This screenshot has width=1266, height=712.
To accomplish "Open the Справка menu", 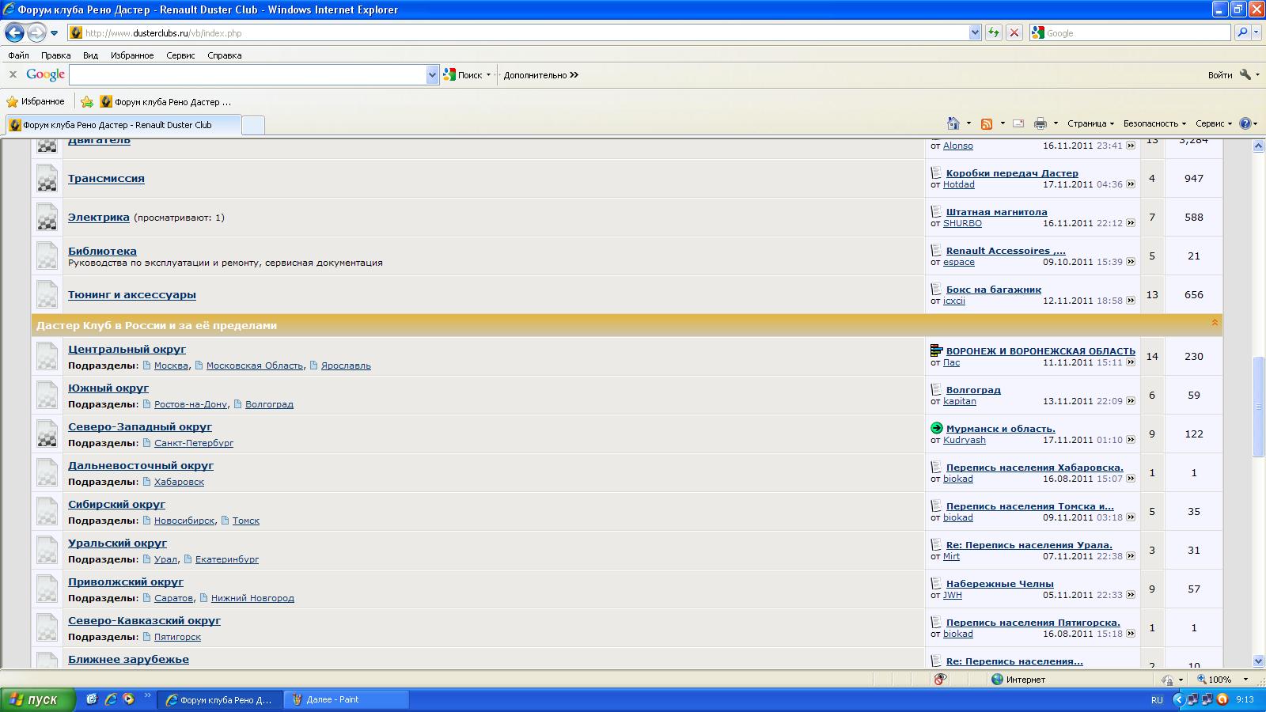I will 224,55.
